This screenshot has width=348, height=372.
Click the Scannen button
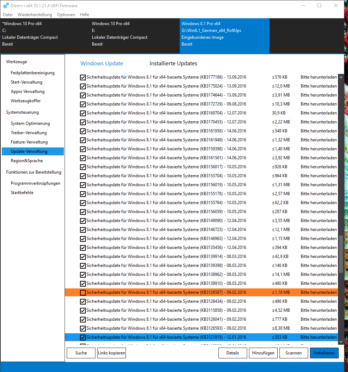click(x=294, y=353)
